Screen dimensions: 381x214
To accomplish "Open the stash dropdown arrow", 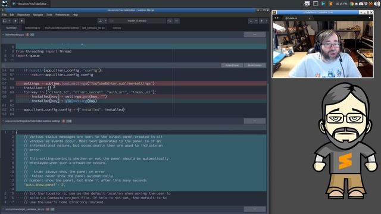I will (105, 21).
